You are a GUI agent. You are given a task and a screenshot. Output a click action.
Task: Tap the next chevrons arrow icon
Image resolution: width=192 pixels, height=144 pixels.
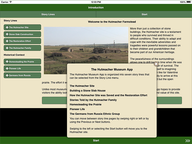[188, 140]
